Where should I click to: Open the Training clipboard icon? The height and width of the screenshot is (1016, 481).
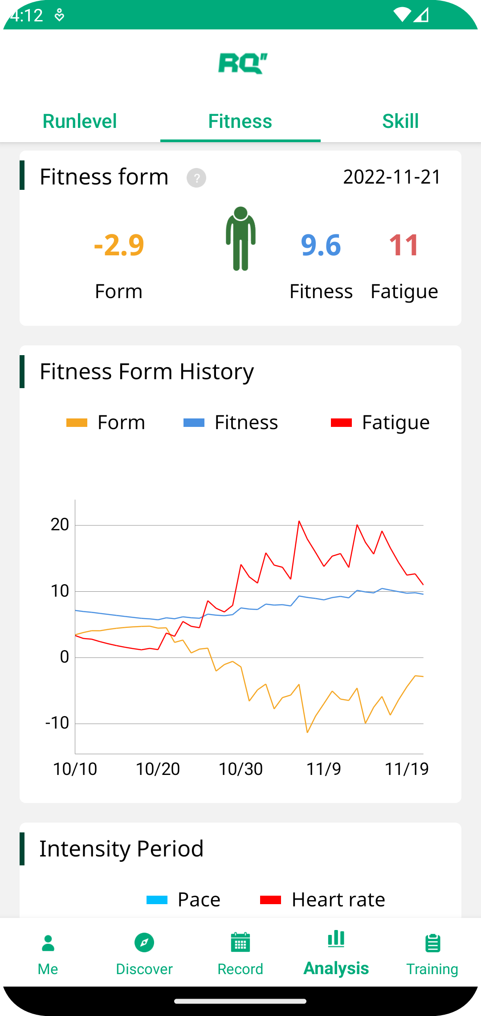432,943
